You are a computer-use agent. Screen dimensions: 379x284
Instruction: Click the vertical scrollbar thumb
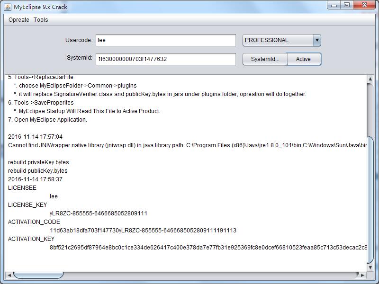click(370, 200)
